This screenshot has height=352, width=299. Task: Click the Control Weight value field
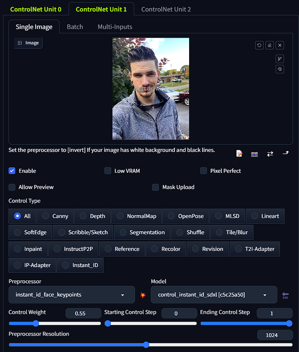[83, 314]
